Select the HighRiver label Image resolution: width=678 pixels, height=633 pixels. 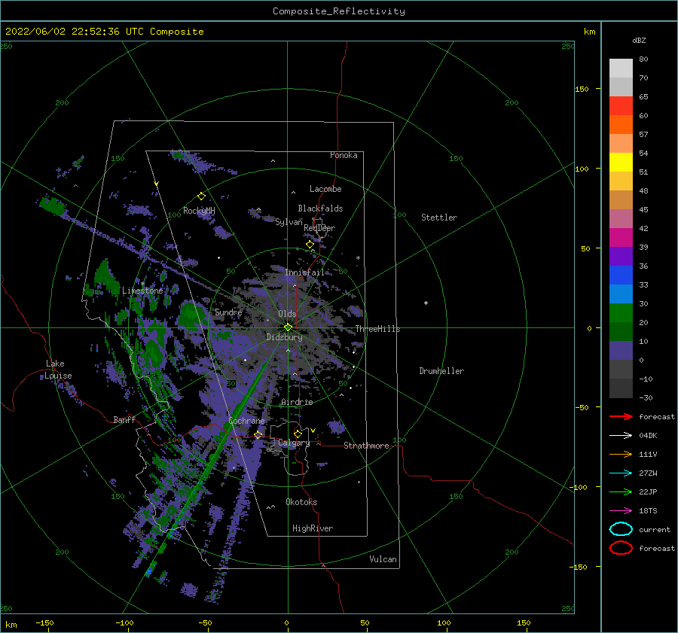point(313,528)
